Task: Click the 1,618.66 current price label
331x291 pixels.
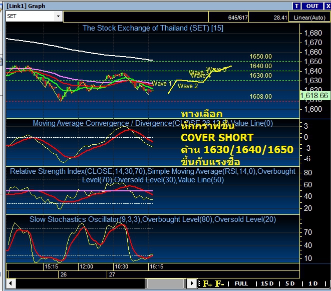Action: (314, 96)
